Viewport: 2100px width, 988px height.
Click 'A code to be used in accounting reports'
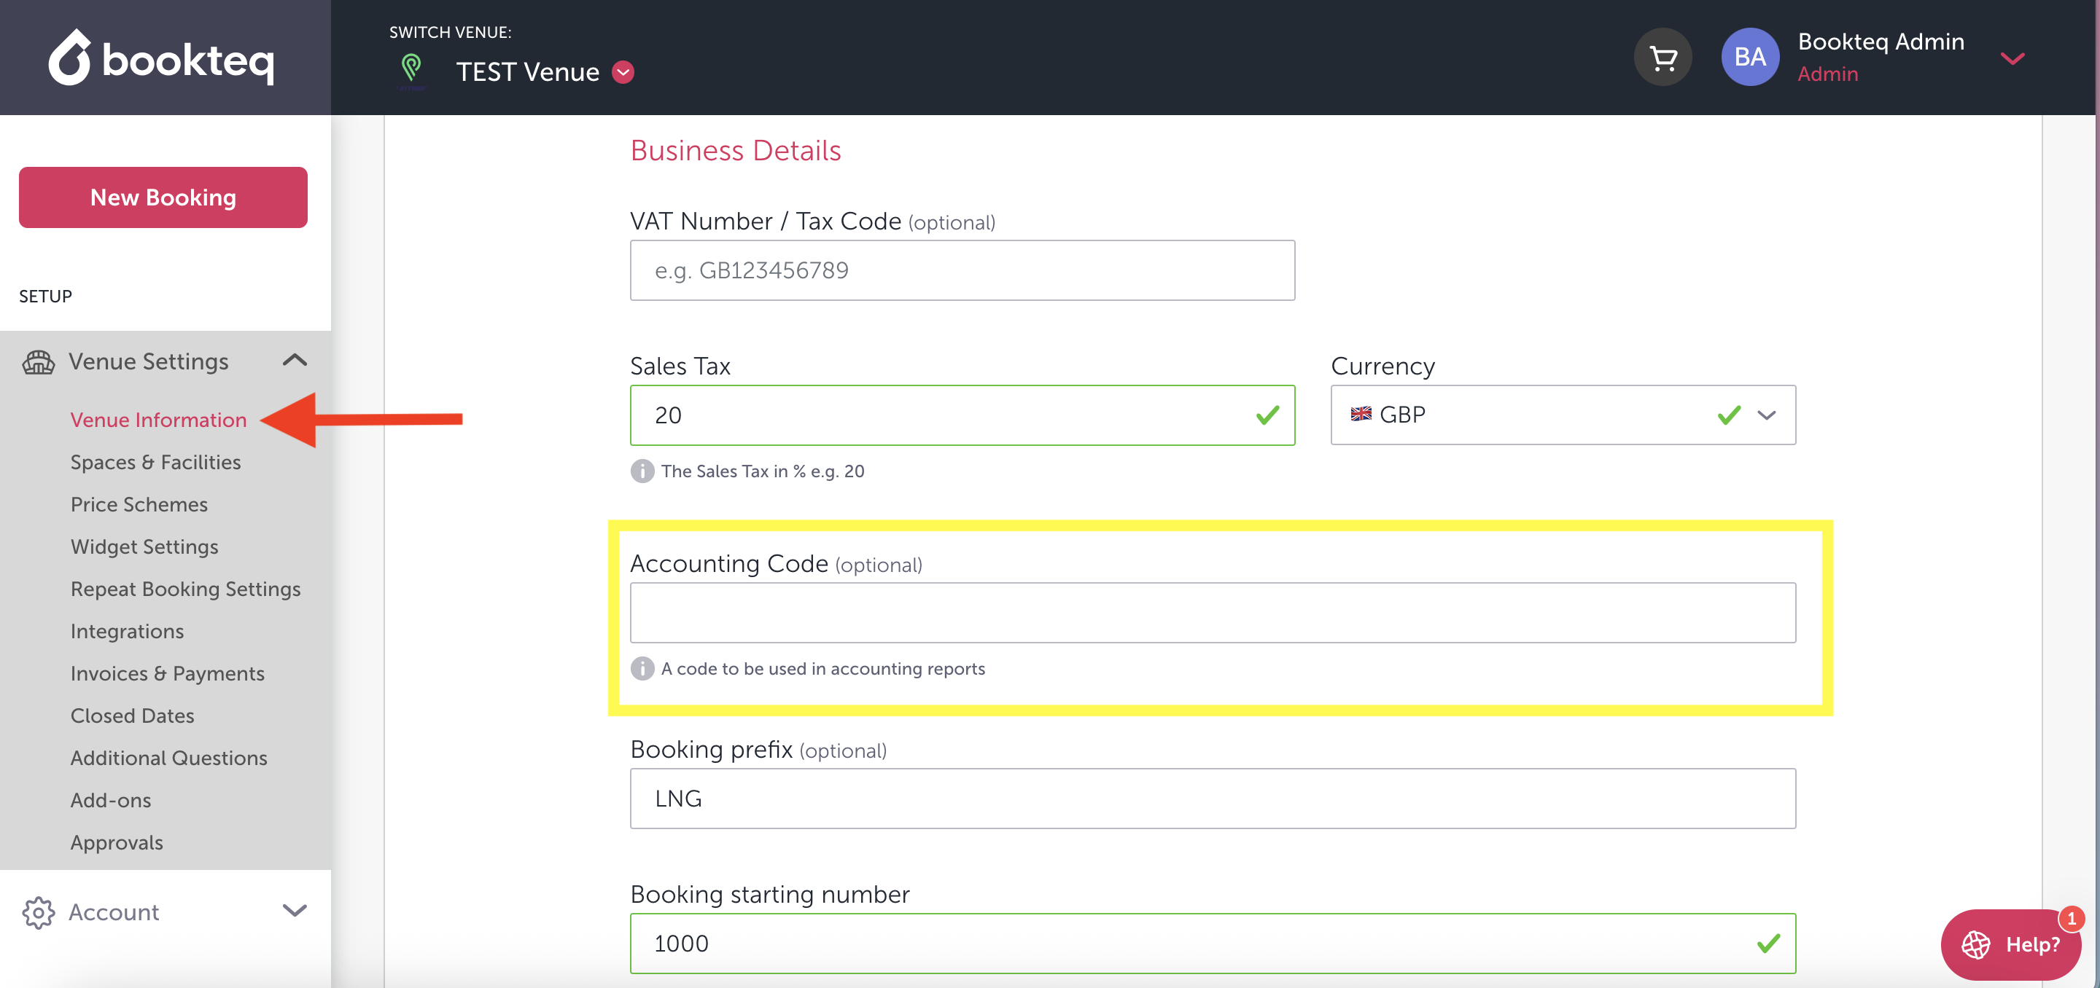[x=822, y=669]
